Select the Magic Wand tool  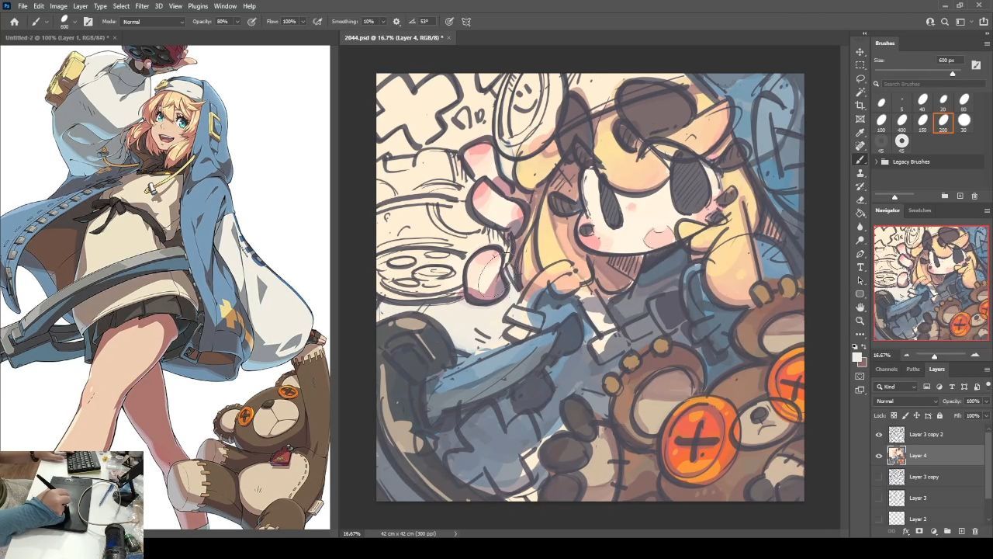[860, 92]
